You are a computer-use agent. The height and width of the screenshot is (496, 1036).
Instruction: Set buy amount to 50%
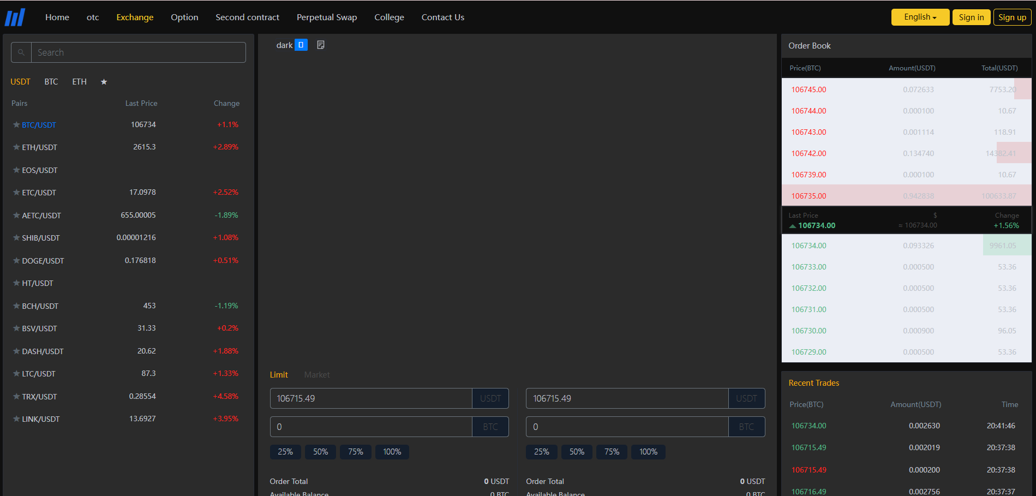click(321, 452)
